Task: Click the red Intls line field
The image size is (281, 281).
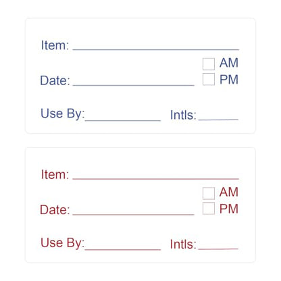Action: coord(218,249)
